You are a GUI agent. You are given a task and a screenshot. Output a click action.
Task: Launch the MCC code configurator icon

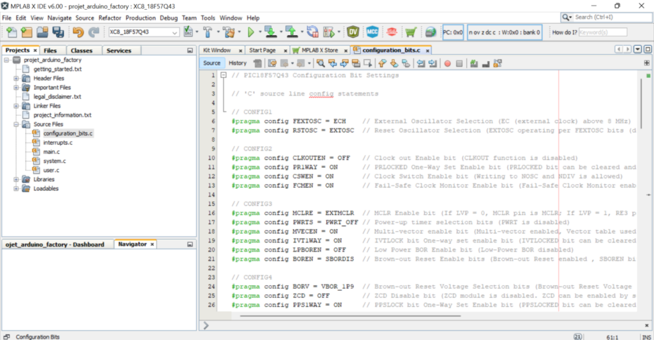point(371,32)
